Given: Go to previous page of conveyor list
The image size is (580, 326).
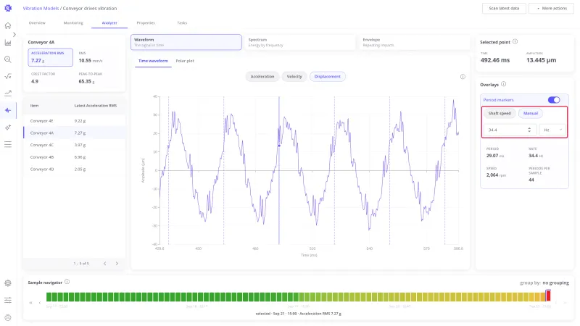Looking at the screenshot, I should click(x=104, y=264).
